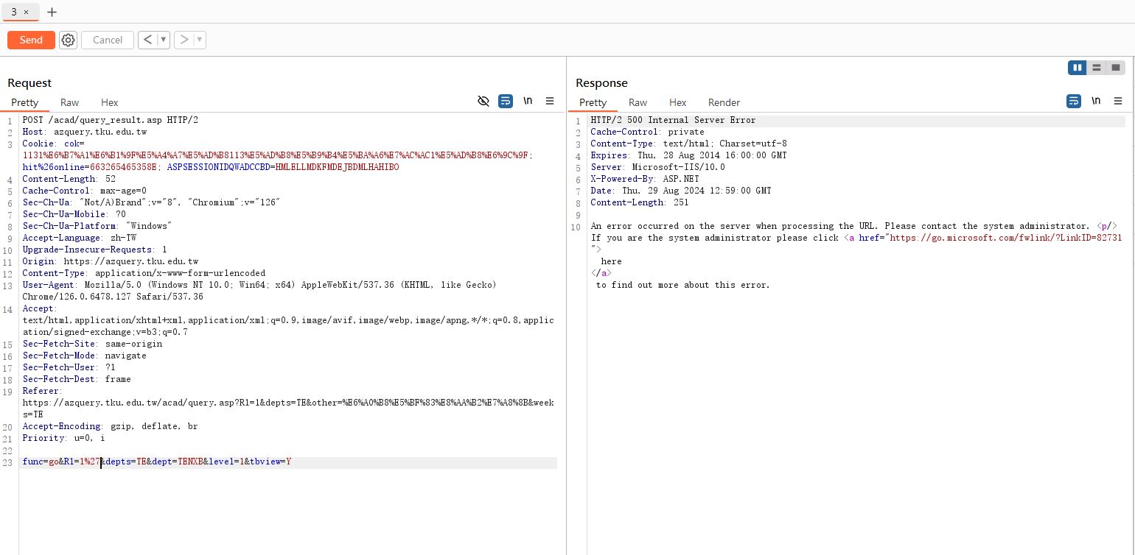Switch request view to Hex
1135x555 pixels.
(109, 102)
